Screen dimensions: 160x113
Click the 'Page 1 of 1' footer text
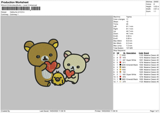click(x=154, y=111)
